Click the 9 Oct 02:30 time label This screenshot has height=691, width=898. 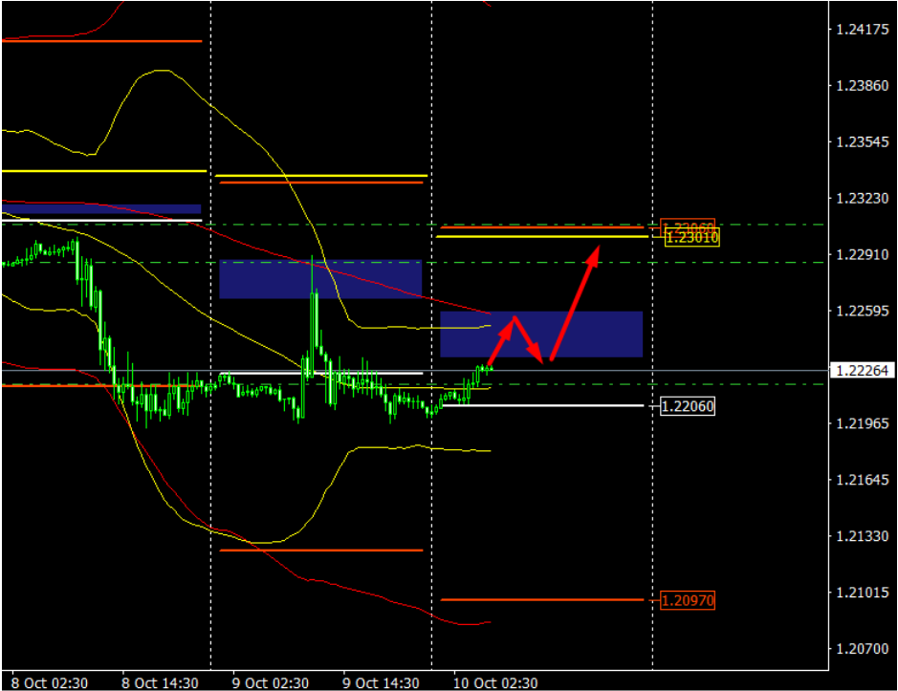pyautogui.click(x=271, y=682)
